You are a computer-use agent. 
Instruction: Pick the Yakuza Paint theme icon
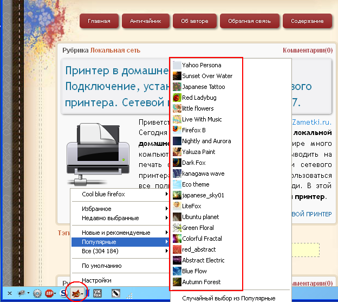[177, 152]
